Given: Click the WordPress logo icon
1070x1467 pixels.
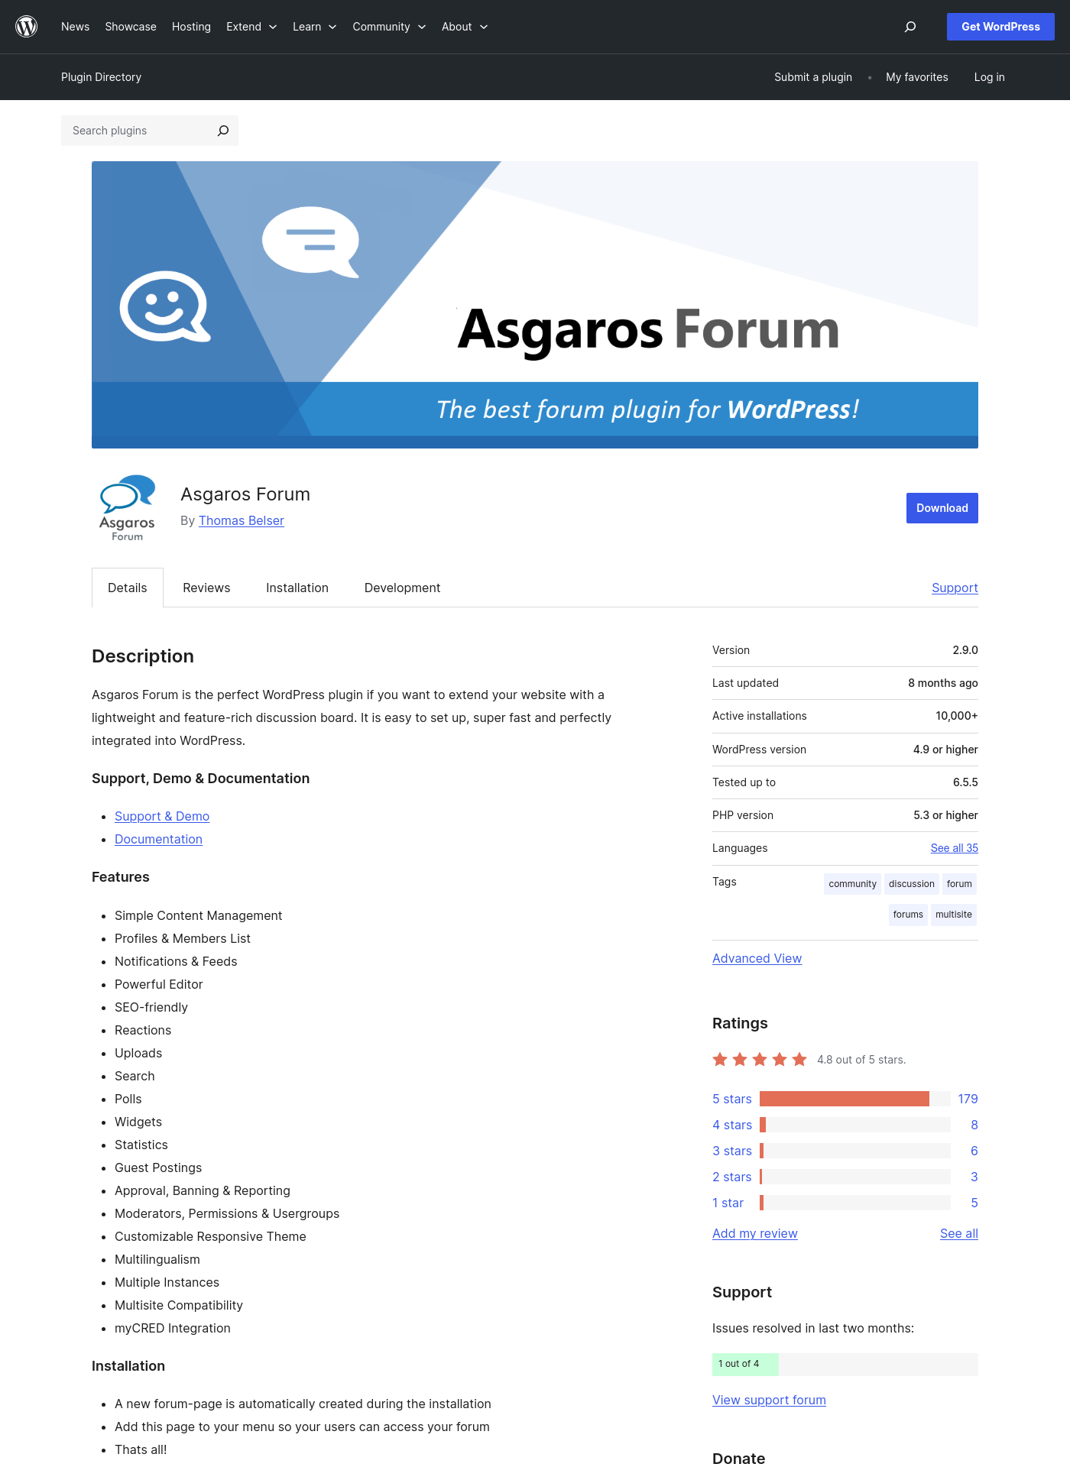Looking at the screenshot, I should point(27,27).
